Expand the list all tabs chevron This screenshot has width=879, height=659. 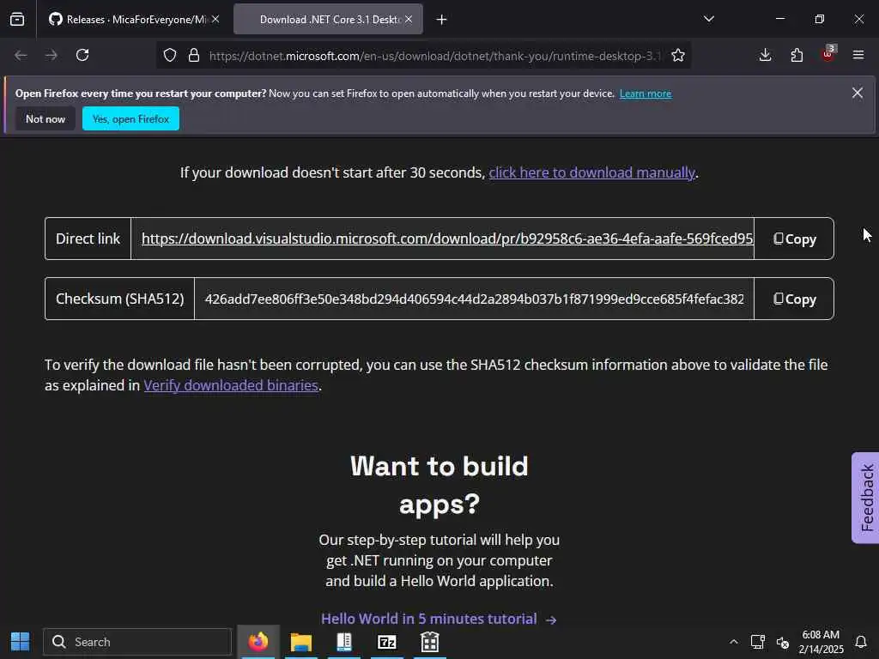(708, 19)
